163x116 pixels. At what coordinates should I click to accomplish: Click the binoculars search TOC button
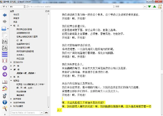(x=46, y=112)
